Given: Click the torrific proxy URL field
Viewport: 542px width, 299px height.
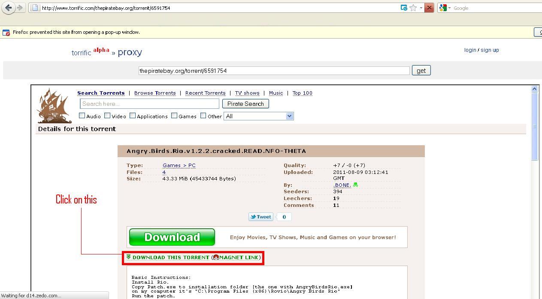Looking at the screenshot, I should pyautogui.click(x=274, y=71).
